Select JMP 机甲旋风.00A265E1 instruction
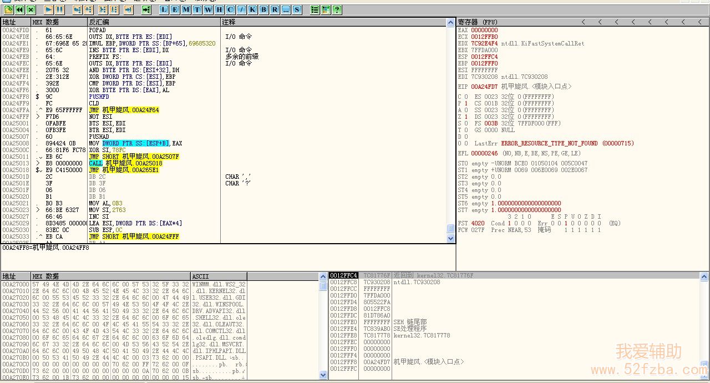Screen dimensions: 710x383 coord(124,170)
